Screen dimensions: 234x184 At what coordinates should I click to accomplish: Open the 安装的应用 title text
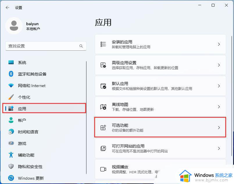pos(122,42)
